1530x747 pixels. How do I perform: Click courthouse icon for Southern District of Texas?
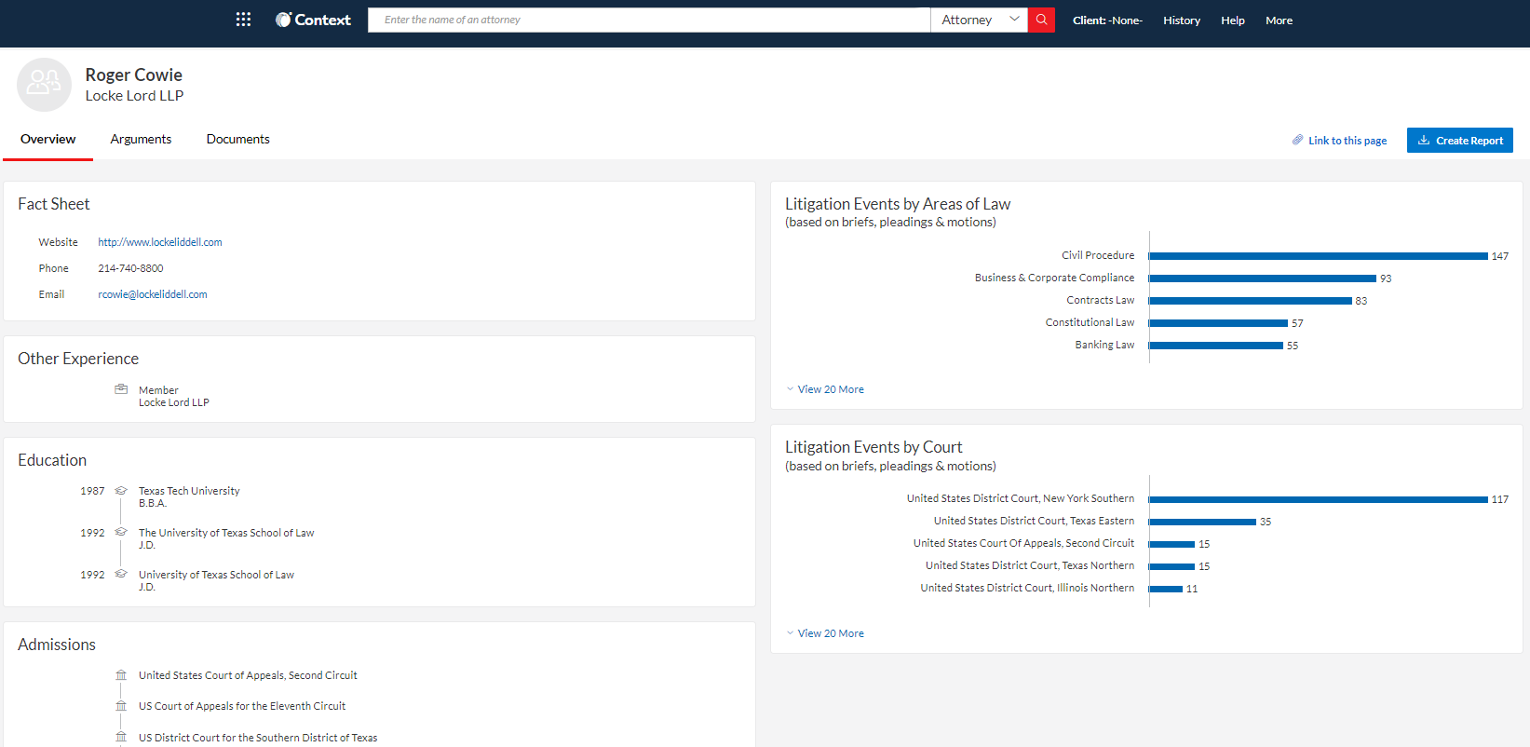(x=121, y=738)
